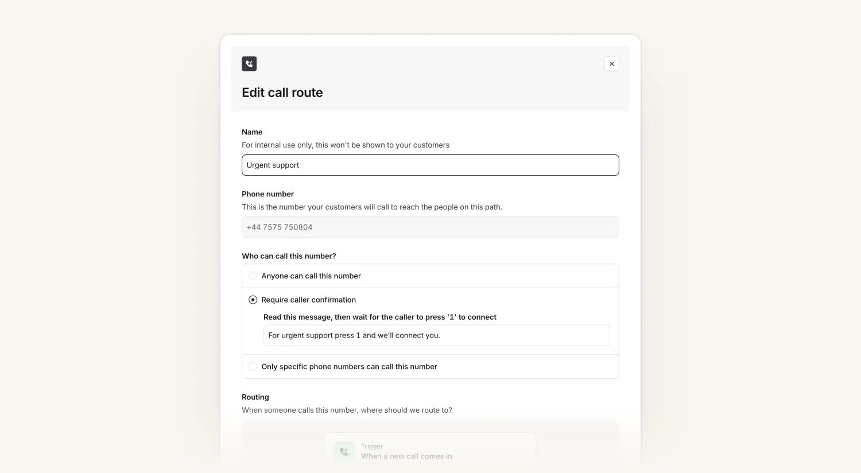The height and width of the screenshot is (473, 861).
Task: Click the For internal use only help text
Action: pyautogui.click(x=346, y=145)
